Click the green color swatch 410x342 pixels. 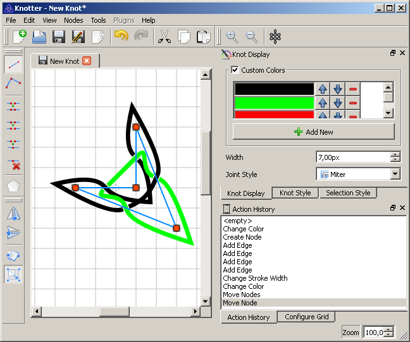point(274,103)
